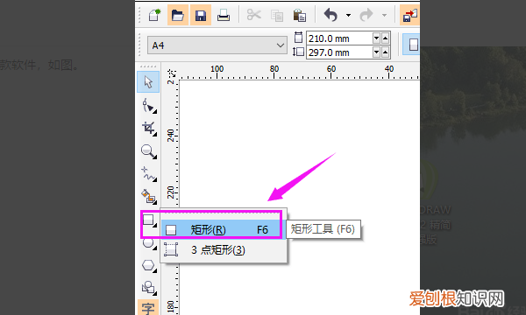The image size is (526, 315).
Task: Select the Zoom magnifier tool
Action: pos(149,151)
